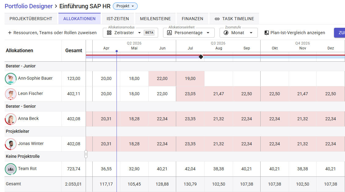Image resolution: width=345 pixels, height=192 pixels.
Task: Click Team Rot's Jul cell 42,04
Action: point(190,169)
